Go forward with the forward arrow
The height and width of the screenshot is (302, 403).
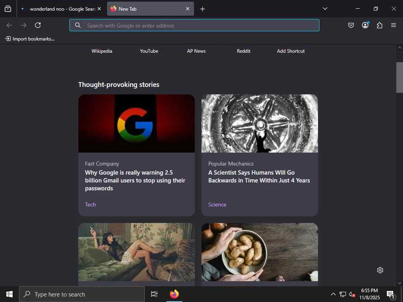23,25
